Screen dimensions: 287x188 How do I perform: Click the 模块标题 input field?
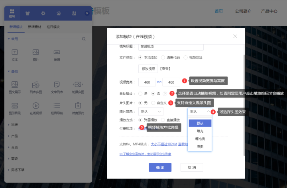[x=171, y=47]
